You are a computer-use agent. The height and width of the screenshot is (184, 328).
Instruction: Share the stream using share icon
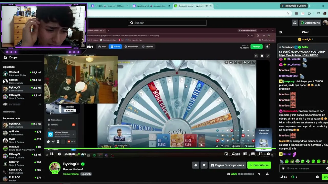(x=259, y=174)
